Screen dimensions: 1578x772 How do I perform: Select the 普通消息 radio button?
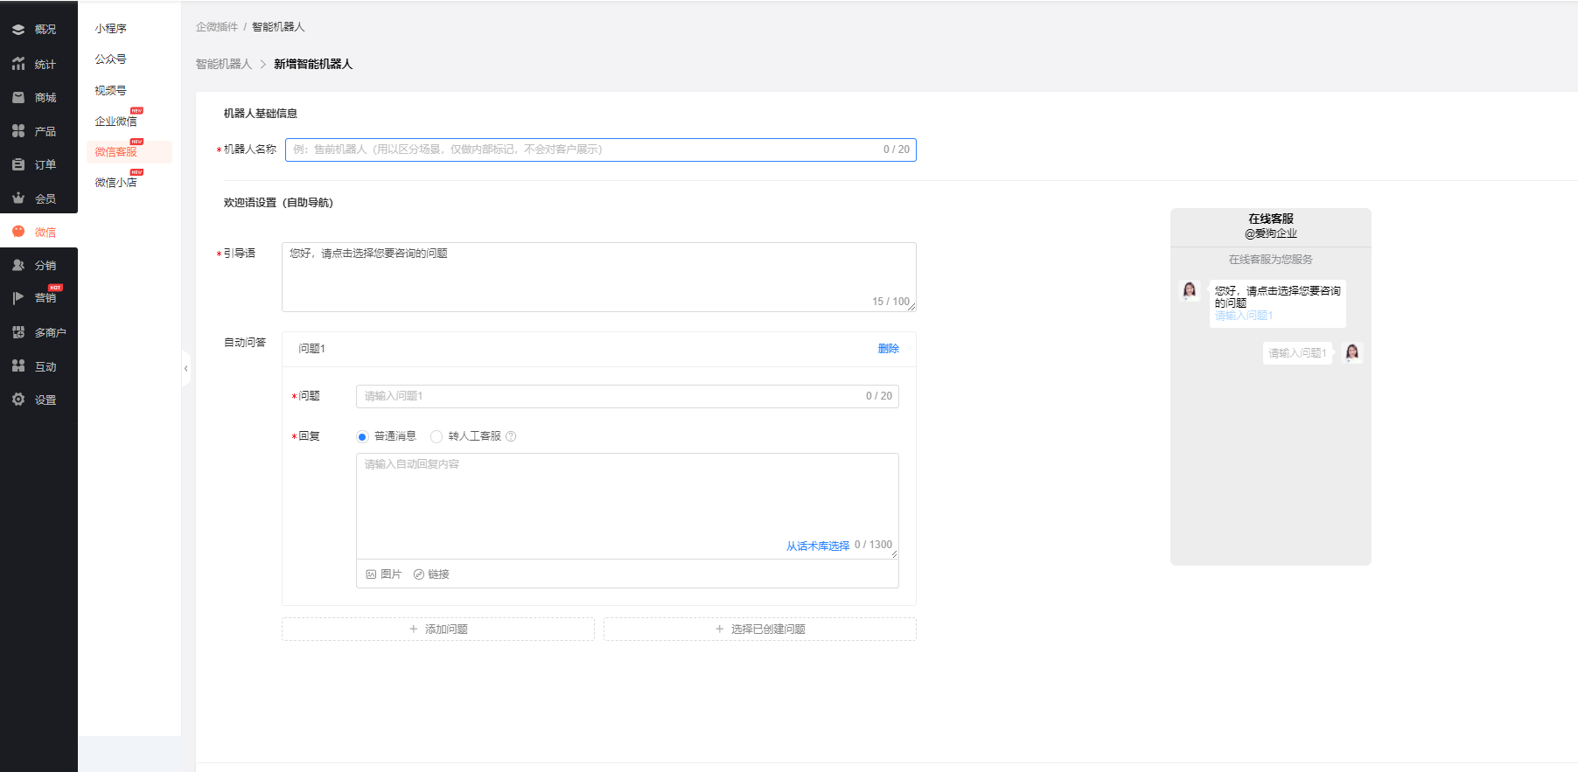pos(362,437)
